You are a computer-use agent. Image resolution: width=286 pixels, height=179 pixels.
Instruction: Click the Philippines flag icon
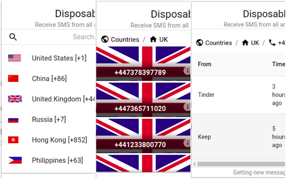[14, 160]
